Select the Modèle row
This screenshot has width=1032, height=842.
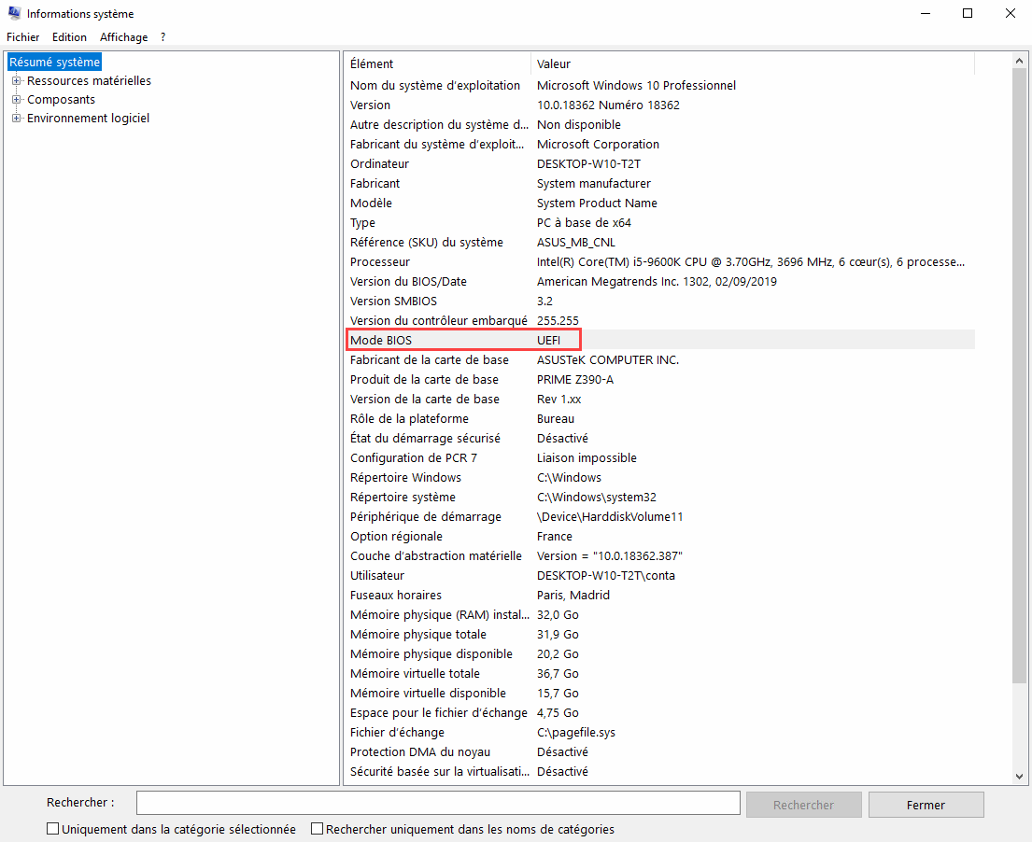(x=660, y=203)
